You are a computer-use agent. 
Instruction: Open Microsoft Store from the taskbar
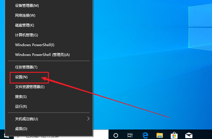coord(174,135)
